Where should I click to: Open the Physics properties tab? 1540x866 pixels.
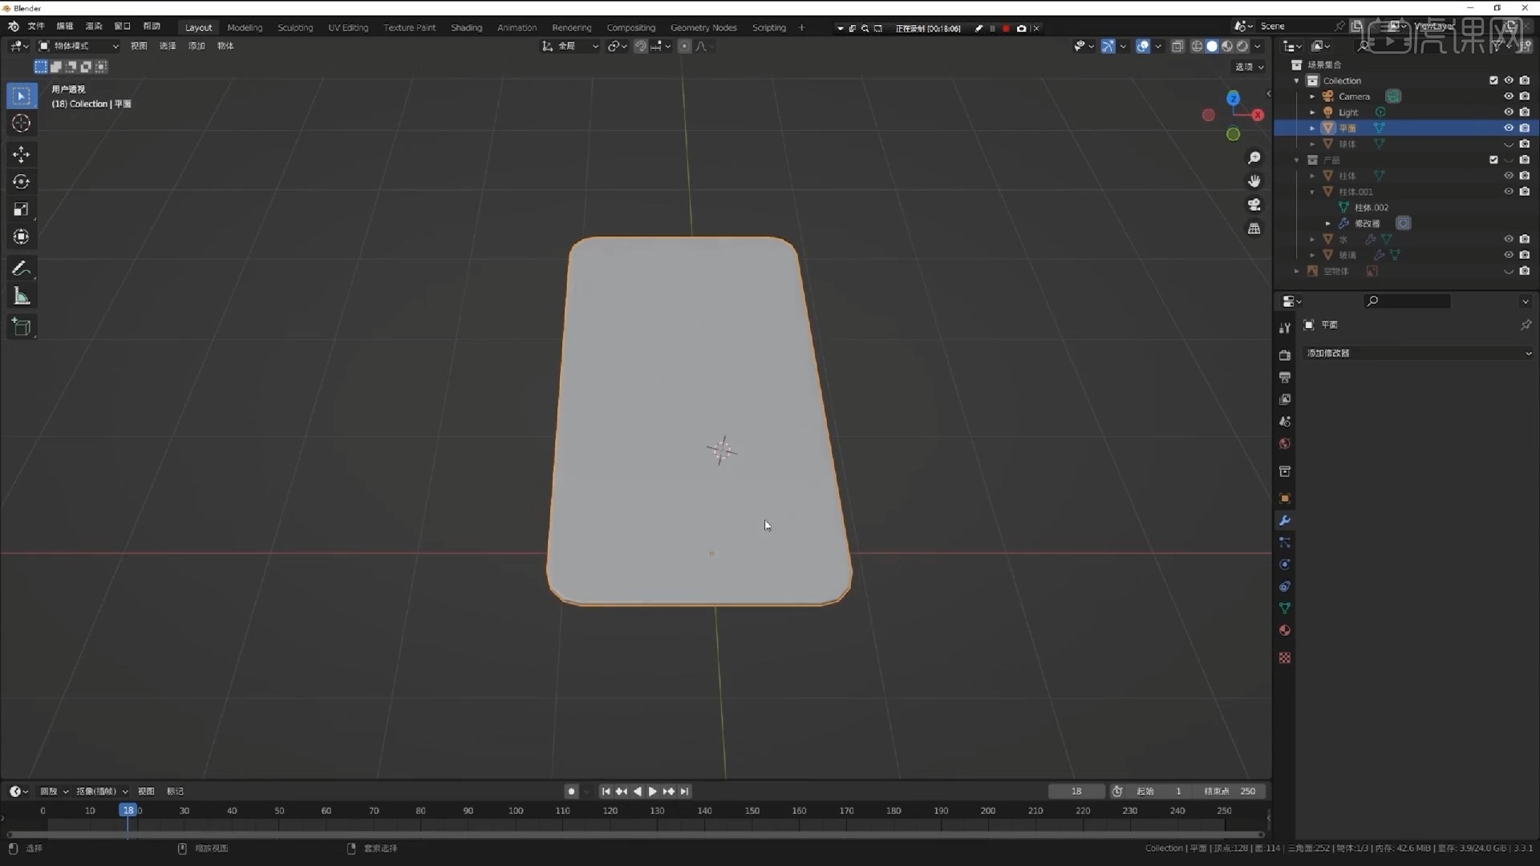[1285, 565]
